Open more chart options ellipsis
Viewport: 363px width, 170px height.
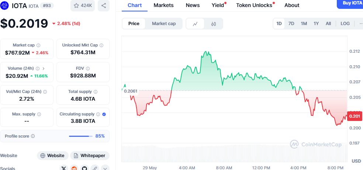[361, 24]
